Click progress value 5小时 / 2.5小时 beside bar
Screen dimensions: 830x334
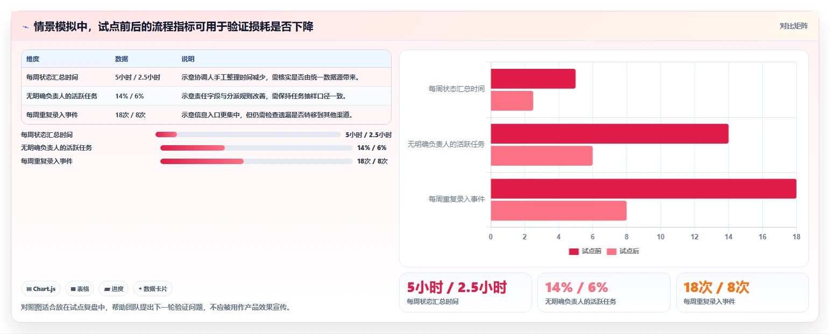click(x=368, y=134)
